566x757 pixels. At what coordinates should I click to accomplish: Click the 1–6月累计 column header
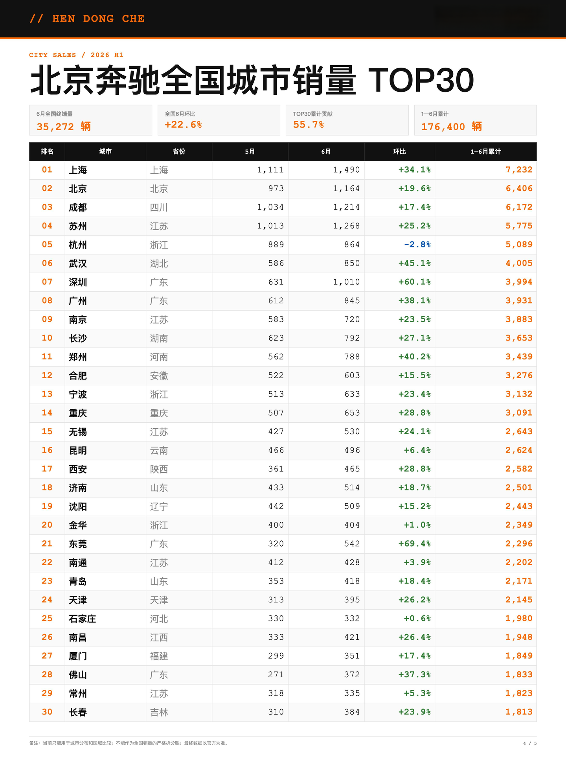(486, 151)
